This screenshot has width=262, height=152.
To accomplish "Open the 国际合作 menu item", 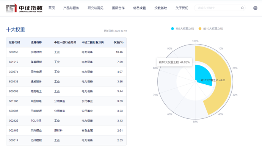I will [x=118, y=8].
